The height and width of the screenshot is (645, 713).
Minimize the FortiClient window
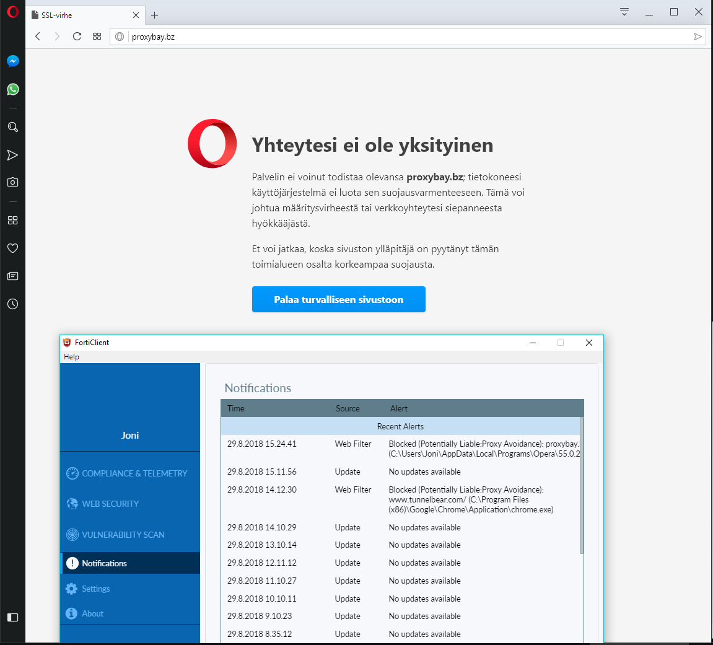point(533,343)
